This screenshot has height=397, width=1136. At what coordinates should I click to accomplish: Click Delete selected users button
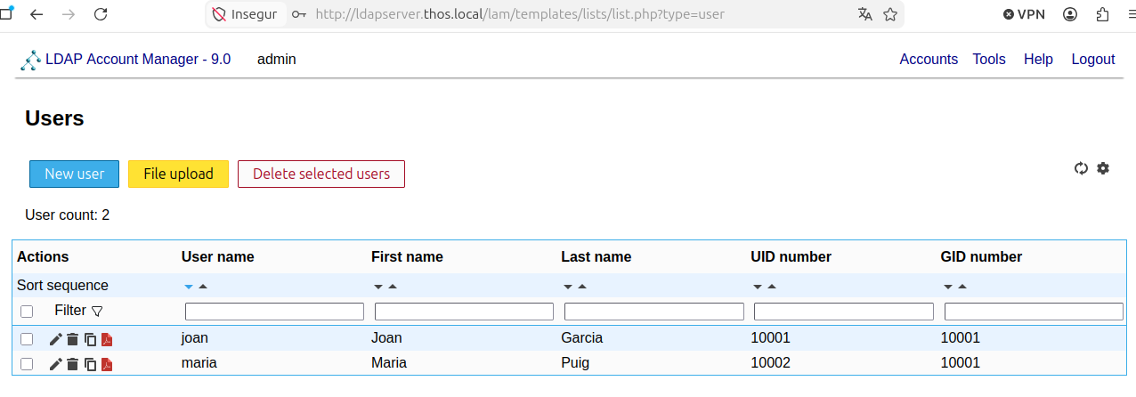pos(321,174)
